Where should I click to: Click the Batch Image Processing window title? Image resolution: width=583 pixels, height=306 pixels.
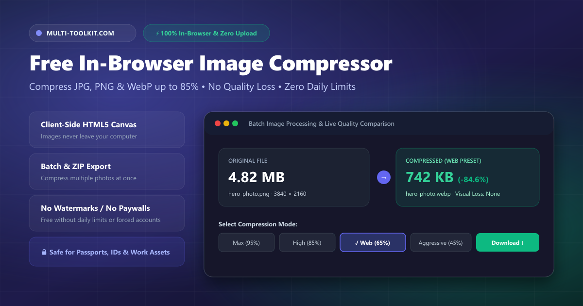pyautogui.click(x=322, y=124)
